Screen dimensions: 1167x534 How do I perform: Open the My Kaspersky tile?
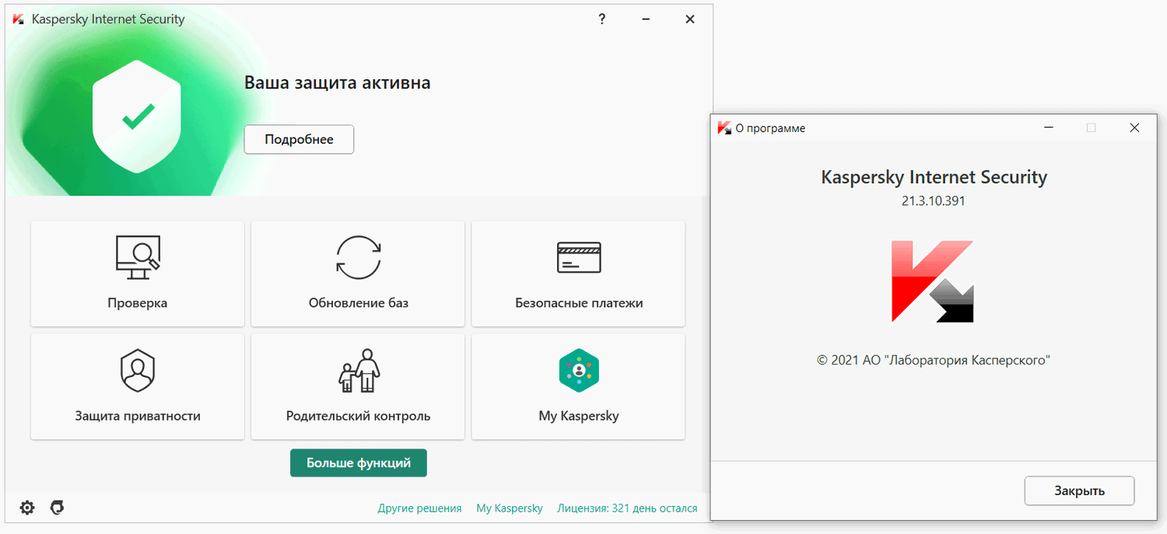(577, 386)
